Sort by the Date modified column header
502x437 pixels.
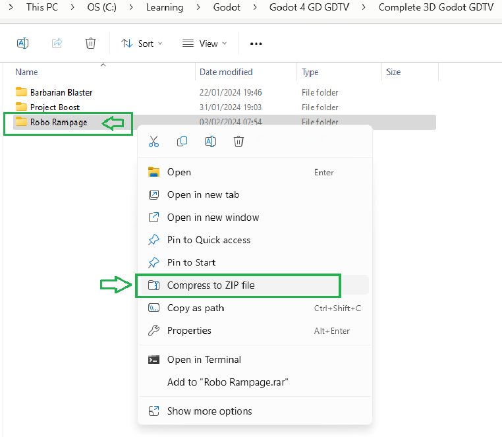(226, 72)
